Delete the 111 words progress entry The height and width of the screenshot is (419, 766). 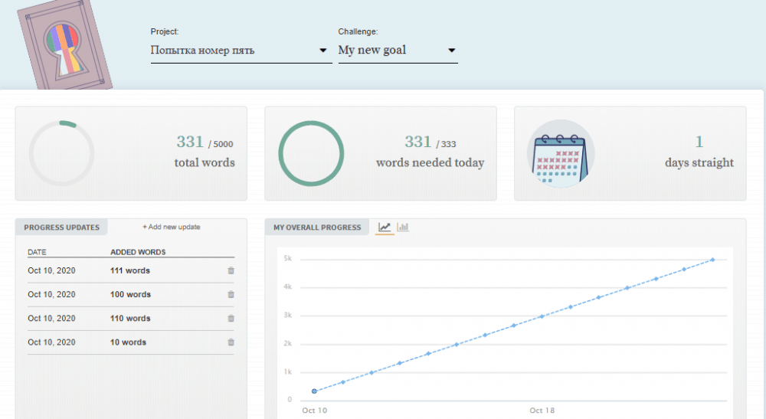click(231, 270)
